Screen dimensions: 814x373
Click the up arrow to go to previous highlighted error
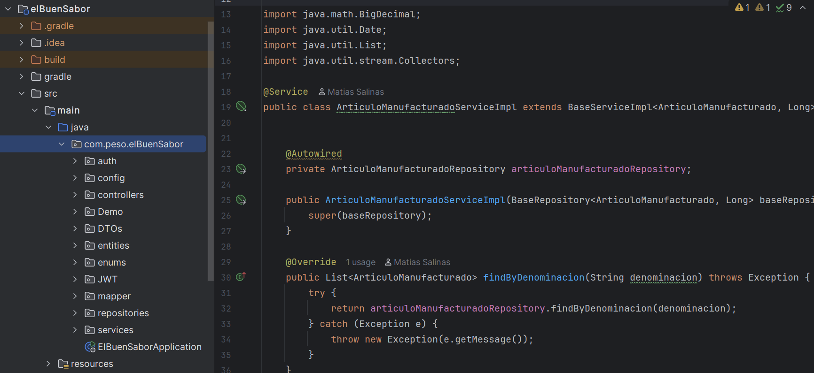click(x=803, y=8)
